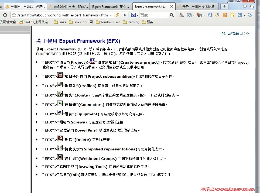Click the 百度 search input box
Image resolution: width=260 pixels, height=193 pixels.
153,15
